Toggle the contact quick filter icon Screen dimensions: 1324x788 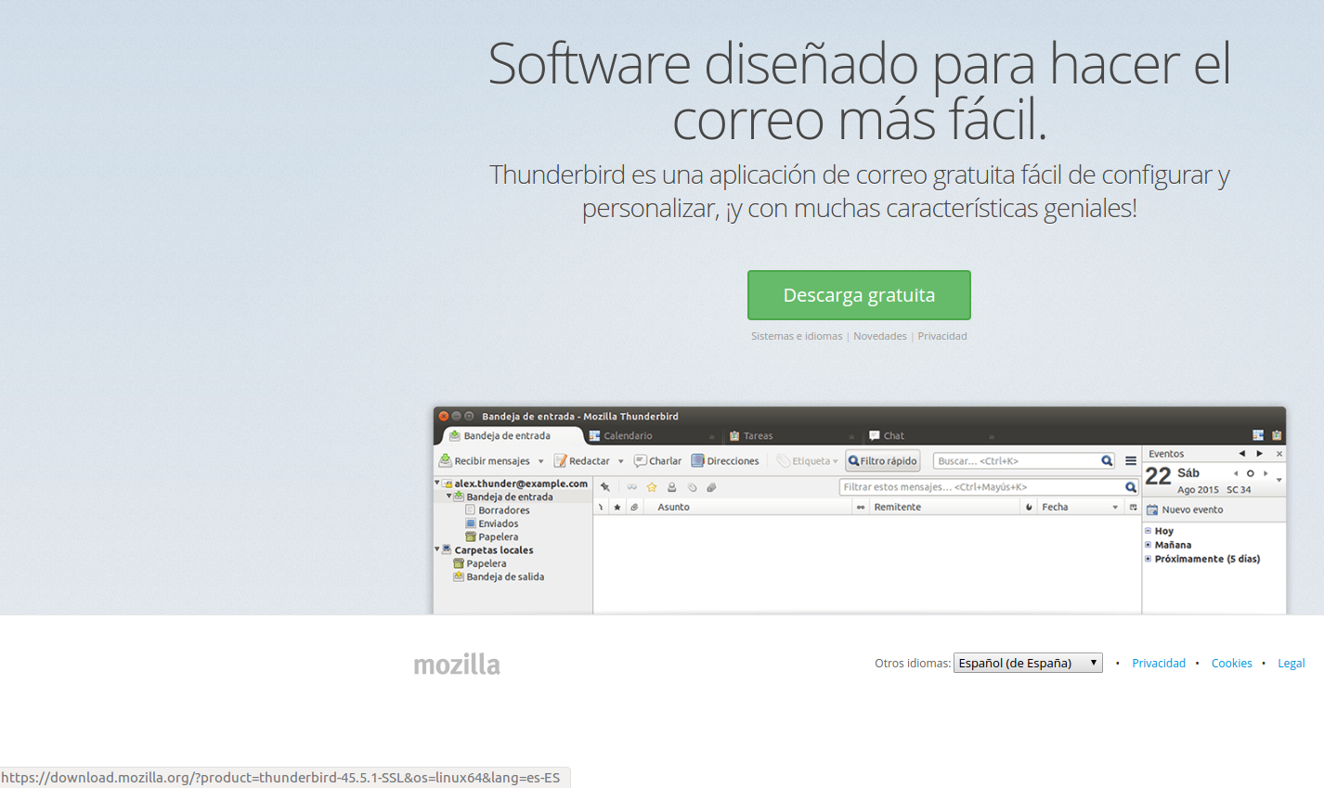[671, 487]
